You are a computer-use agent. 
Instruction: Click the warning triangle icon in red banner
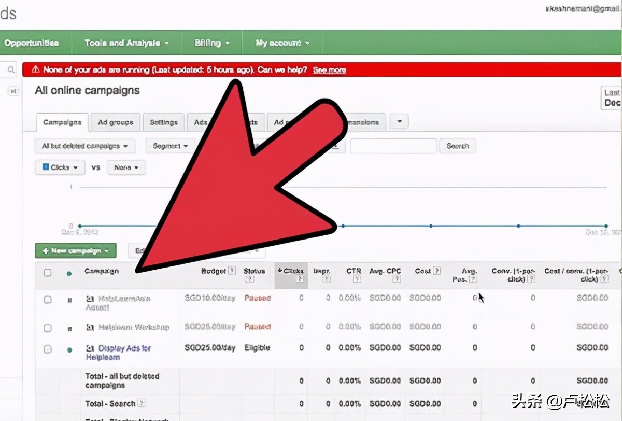pyautogui.click(x=35, y=70)
